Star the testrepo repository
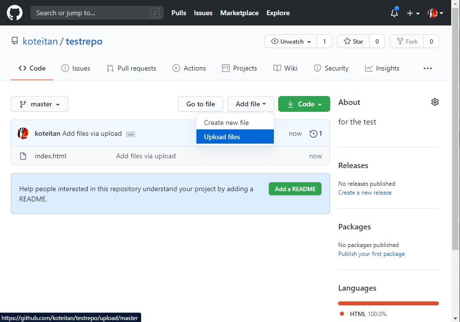Screen dimensions: 460x322 [353, 42]
